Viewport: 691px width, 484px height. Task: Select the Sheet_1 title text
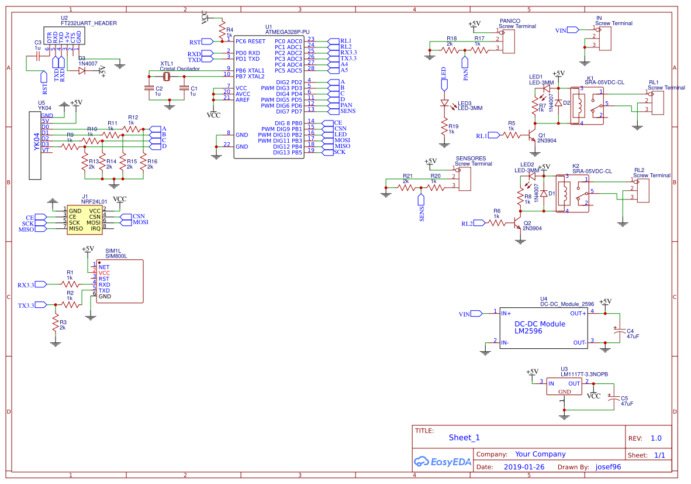464,437
